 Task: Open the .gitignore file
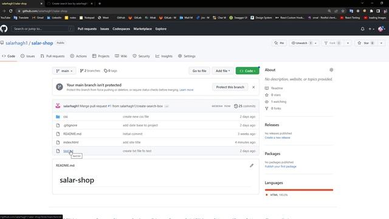pos(71,125)
